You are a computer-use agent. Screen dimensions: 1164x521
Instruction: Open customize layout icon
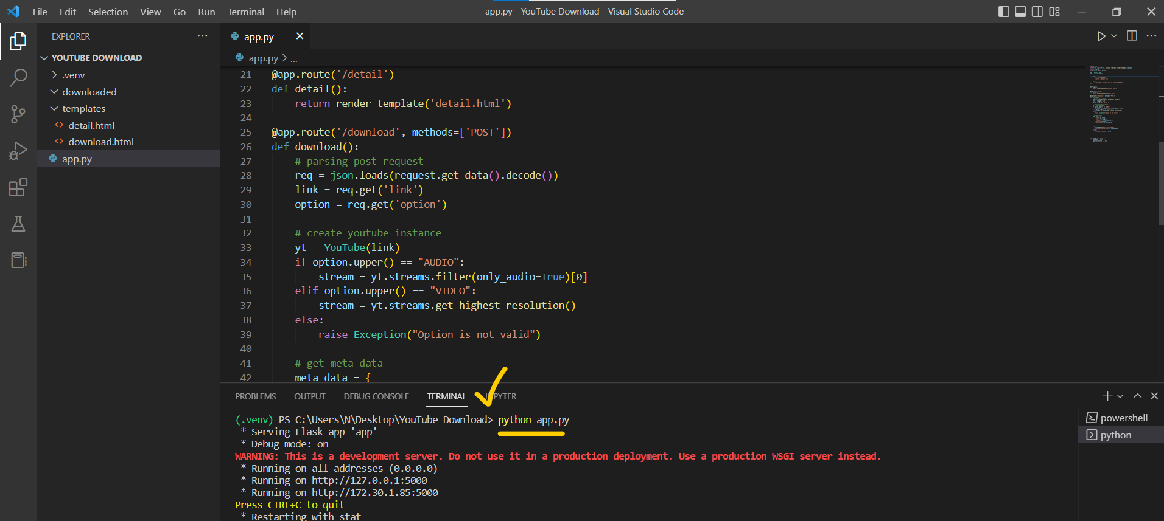(x=1054, y=12)
